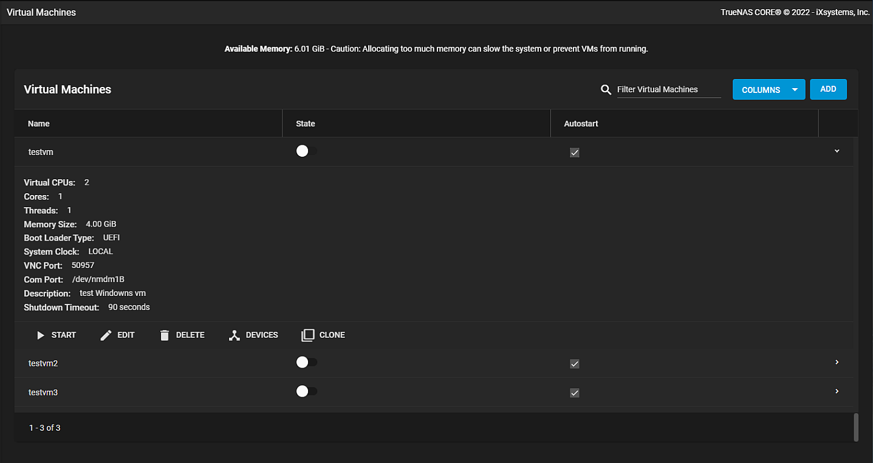
Task: Enable the testvm3 state toggle
Action: point(306,391)
